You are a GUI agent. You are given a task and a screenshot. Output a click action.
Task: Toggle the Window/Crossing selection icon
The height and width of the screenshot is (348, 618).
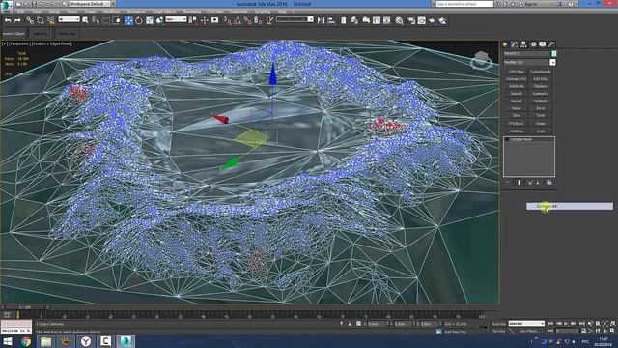pos(117,20)
